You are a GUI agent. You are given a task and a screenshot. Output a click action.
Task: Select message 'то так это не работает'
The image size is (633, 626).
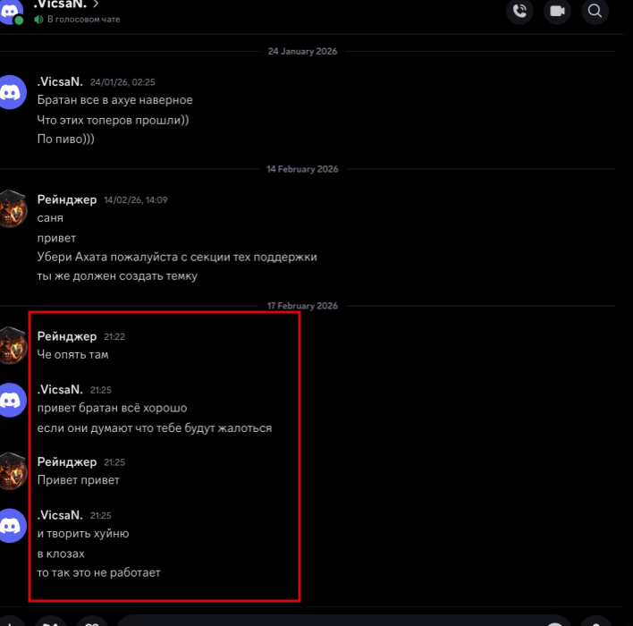pos(99,572)
